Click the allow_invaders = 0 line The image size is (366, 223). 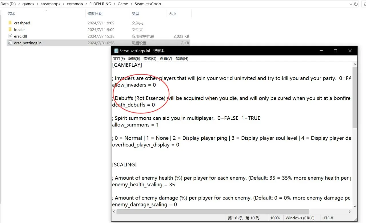tap(134, 85)
